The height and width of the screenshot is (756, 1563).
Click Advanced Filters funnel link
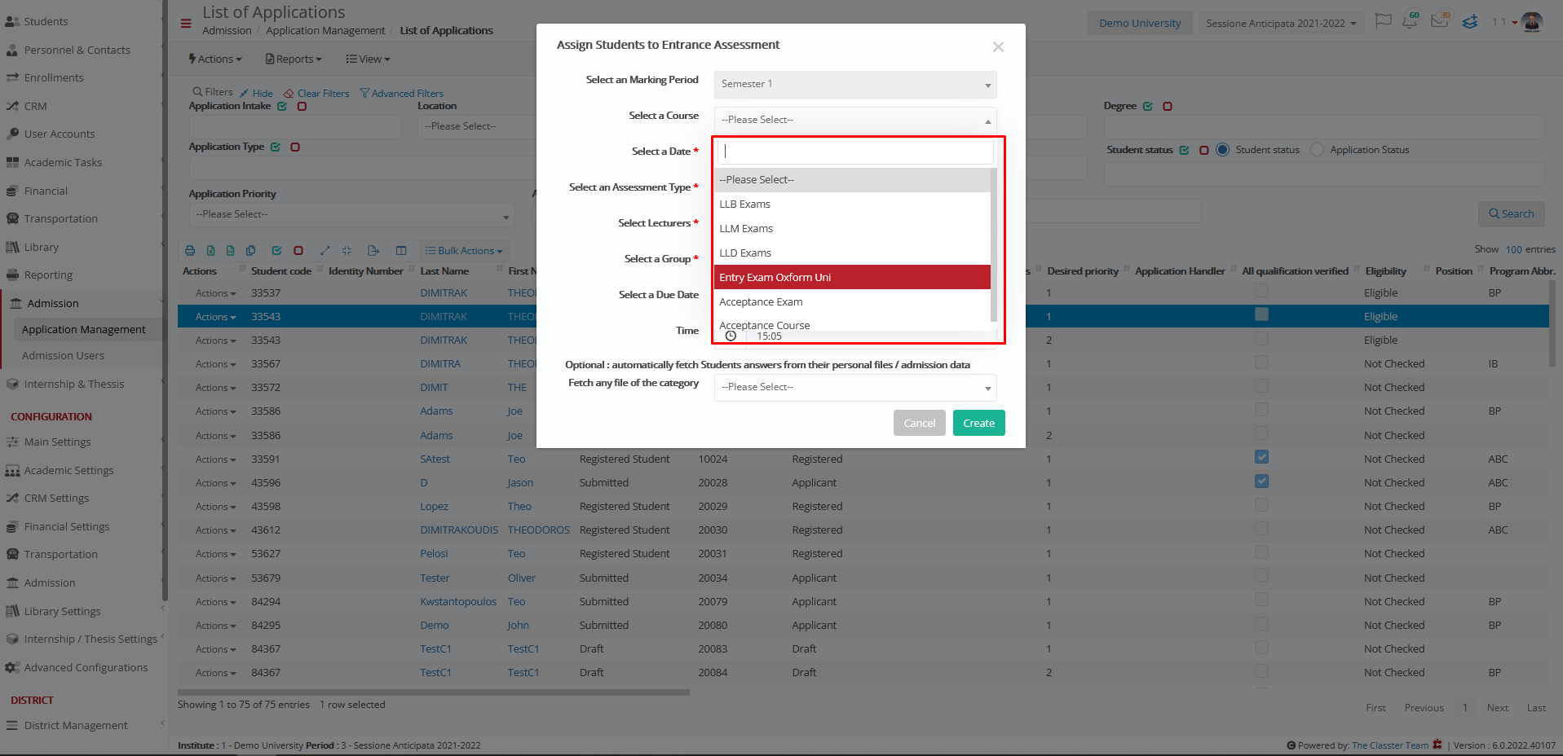point(402,94)
